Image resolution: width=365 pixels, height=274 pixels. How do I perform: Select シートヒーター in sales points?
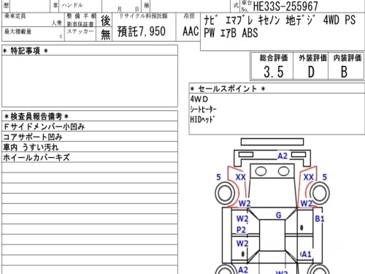coord(203,109)
